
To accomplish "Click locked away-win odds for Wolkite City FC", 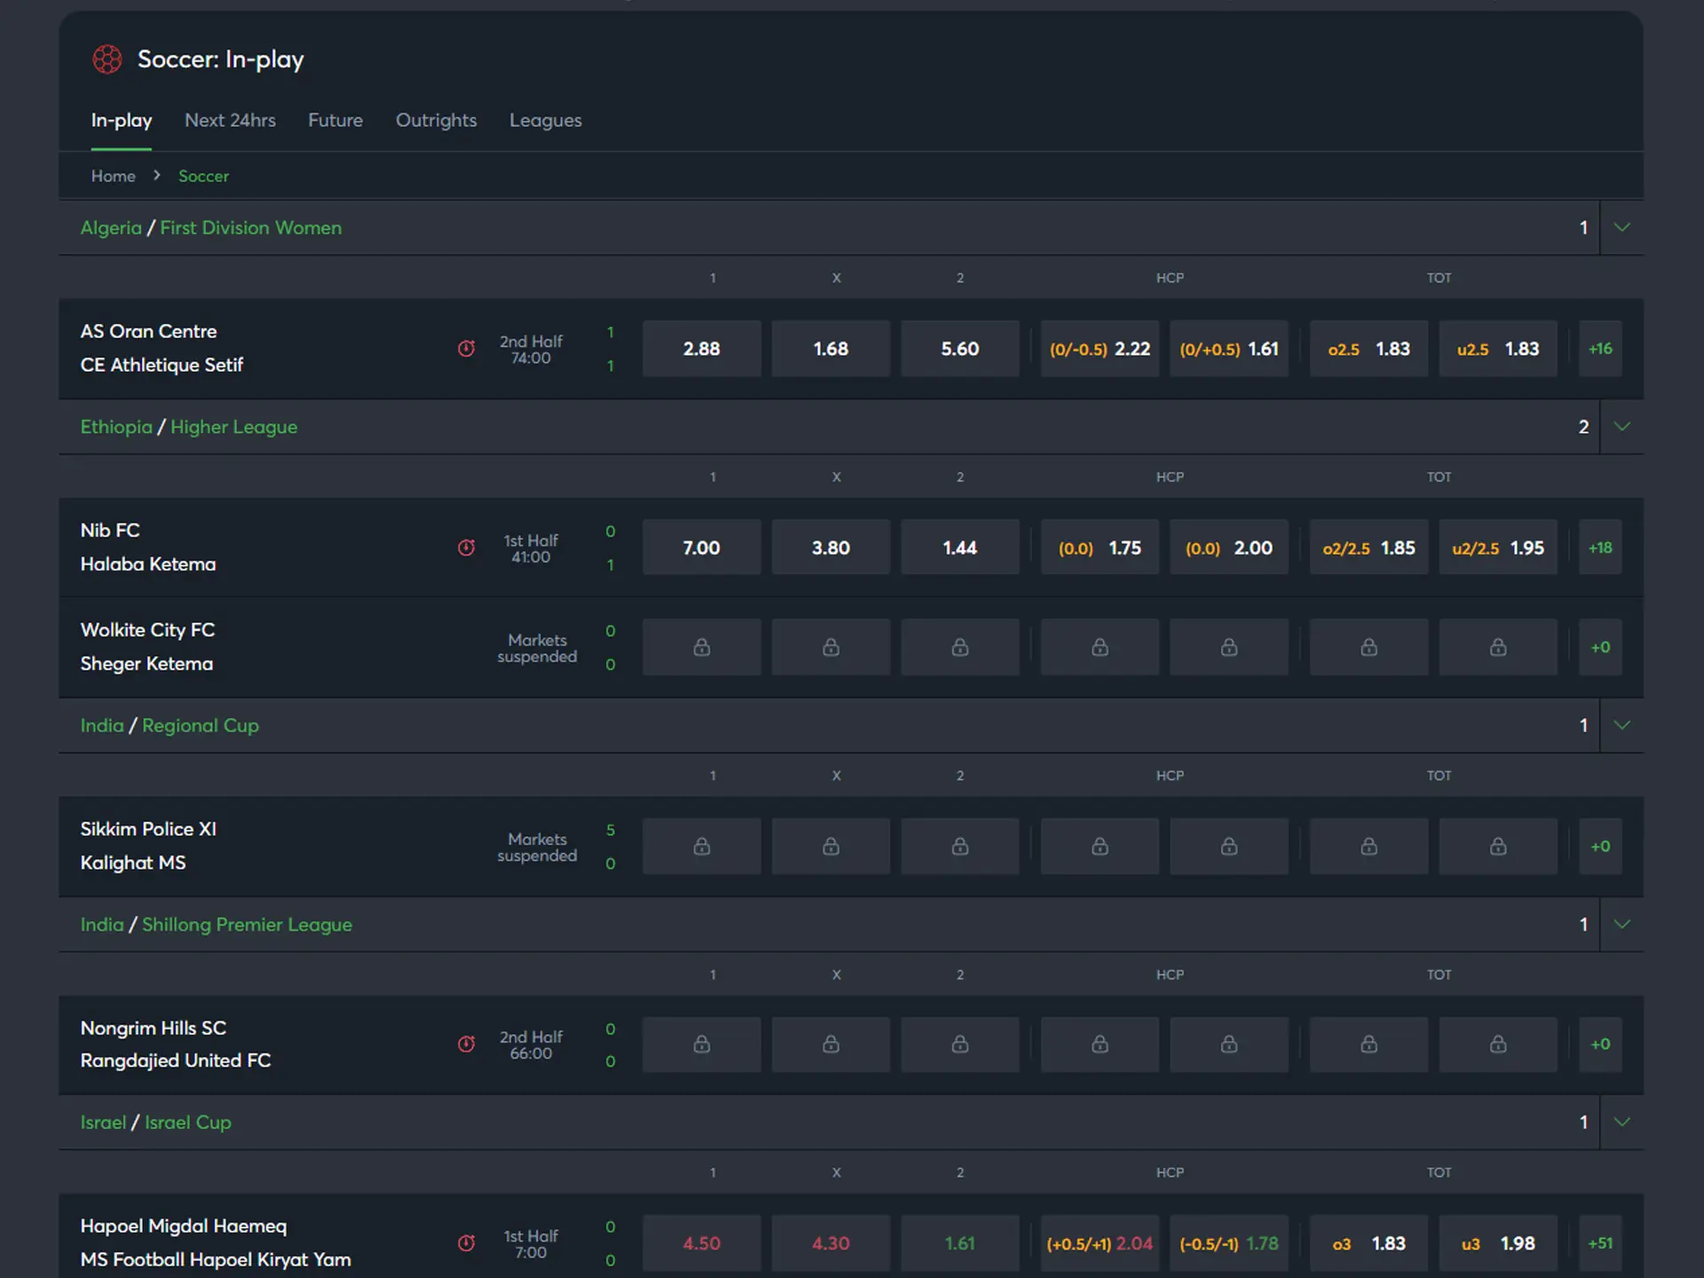I will coord(960,647).
